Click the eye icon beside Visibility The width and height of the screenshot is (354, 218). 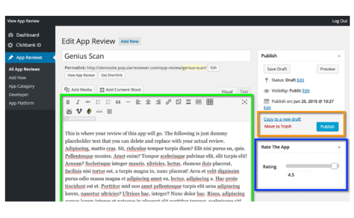tap(266, 91)
